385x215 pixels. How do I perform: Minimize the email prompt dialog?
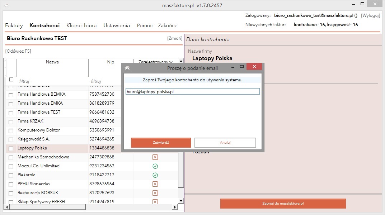click(x=233, y=67)
